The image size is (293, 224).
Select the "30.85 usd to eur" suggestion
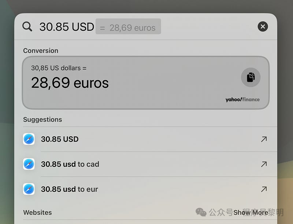click(x=70, y=189)
